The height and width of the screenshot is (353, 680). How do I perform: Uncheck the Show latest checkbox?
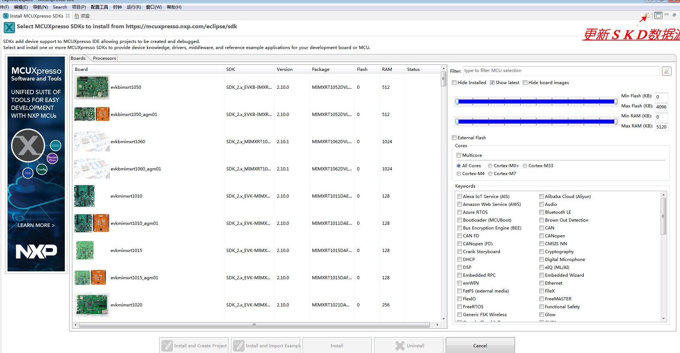coord(492,83)
